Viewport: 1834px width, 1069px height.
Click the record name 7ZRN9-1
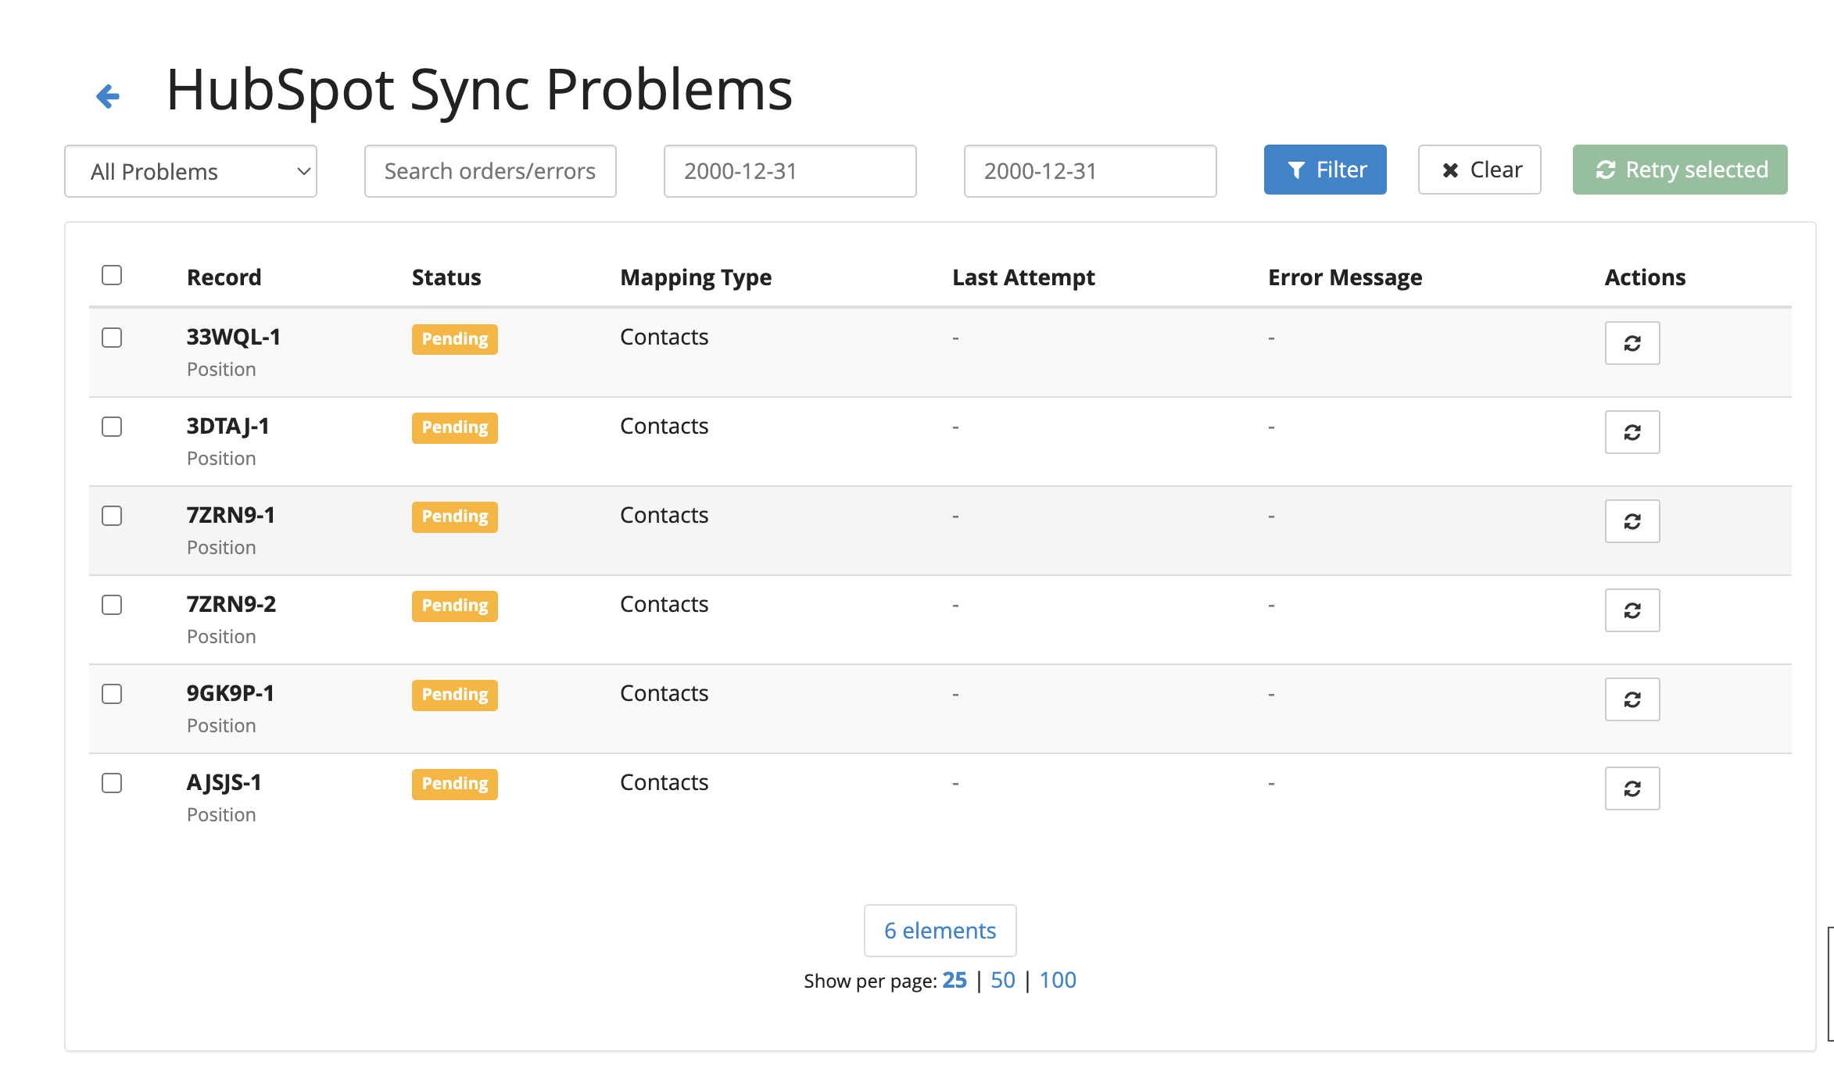(231, 515)
